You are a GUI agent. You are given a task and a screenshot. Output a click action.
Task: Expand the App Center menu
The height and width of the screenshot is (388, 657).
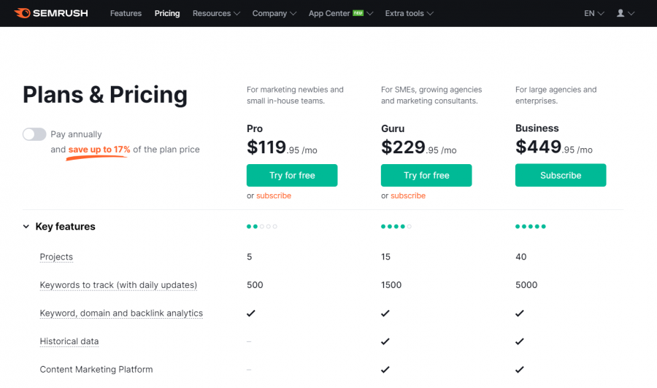click(x=341, y=13)
